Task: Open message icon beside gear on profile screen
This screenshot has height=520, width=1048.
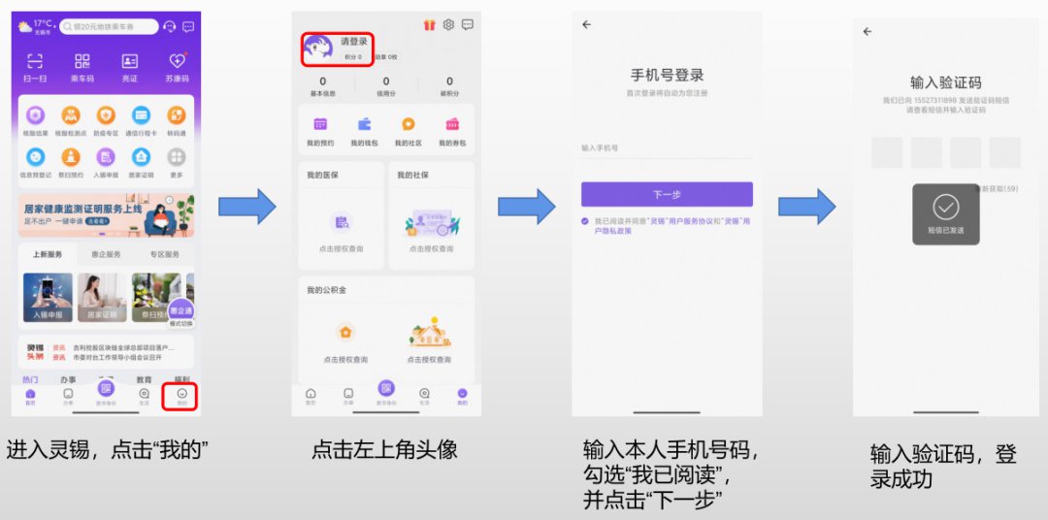Action: pyautogui.click(x=468, y=24)
